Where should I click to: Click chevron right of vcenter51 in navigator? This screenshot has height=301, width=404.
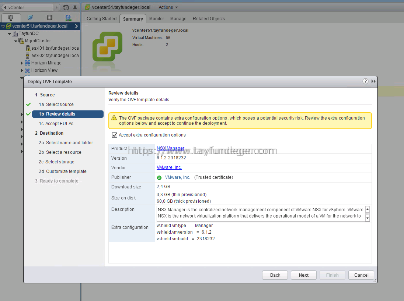(76, 26)
